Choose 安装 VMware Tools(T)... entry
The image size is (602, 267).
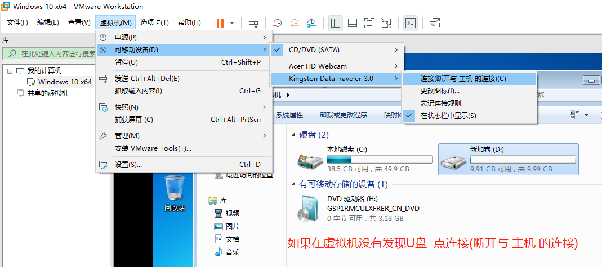point(184,148)
